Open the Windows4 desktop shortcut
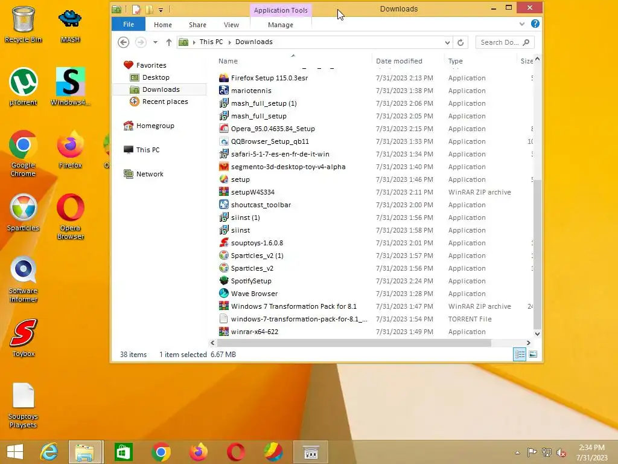 tap(70, 87)
